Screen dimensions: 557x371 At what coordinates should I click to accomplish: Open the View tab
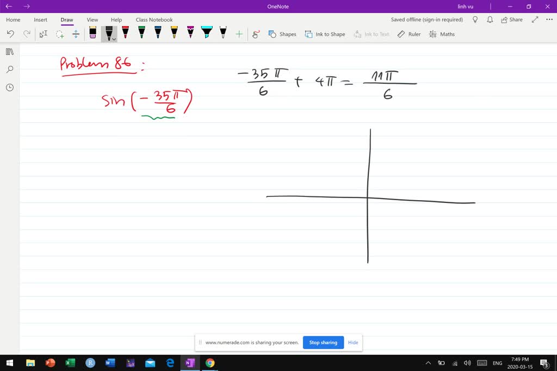(92, 20)
